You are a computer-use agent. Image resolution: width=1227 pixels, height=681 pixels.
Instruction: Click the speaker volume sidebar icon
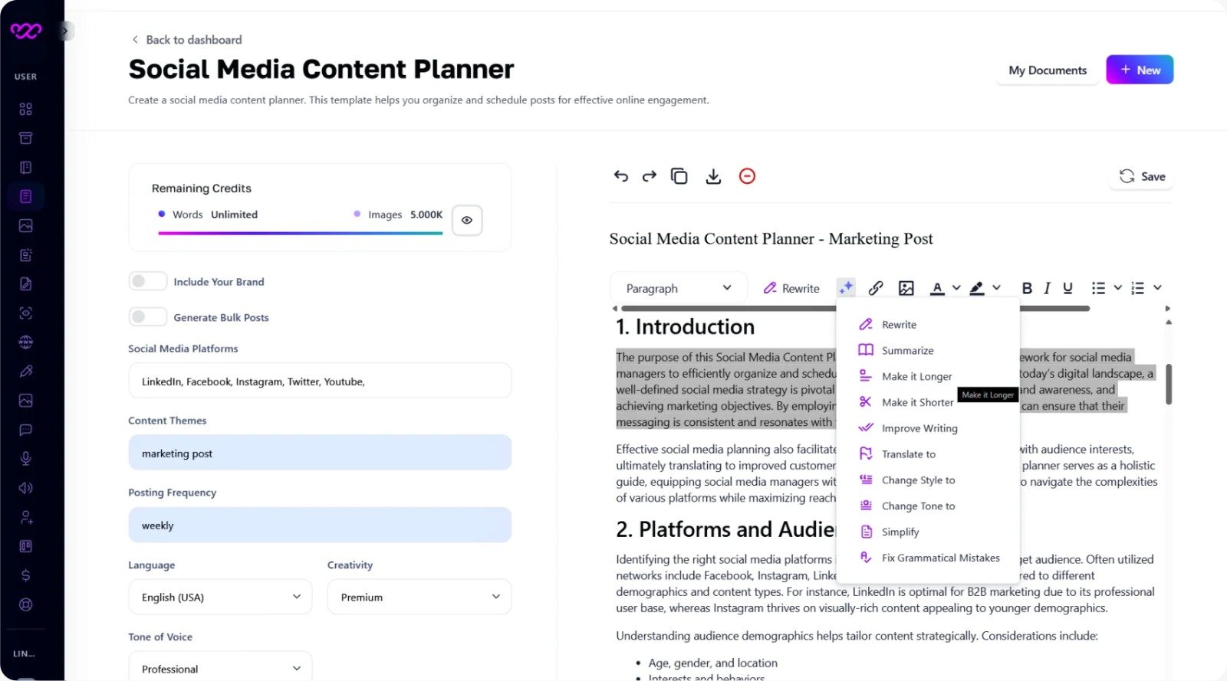(25, 488)
